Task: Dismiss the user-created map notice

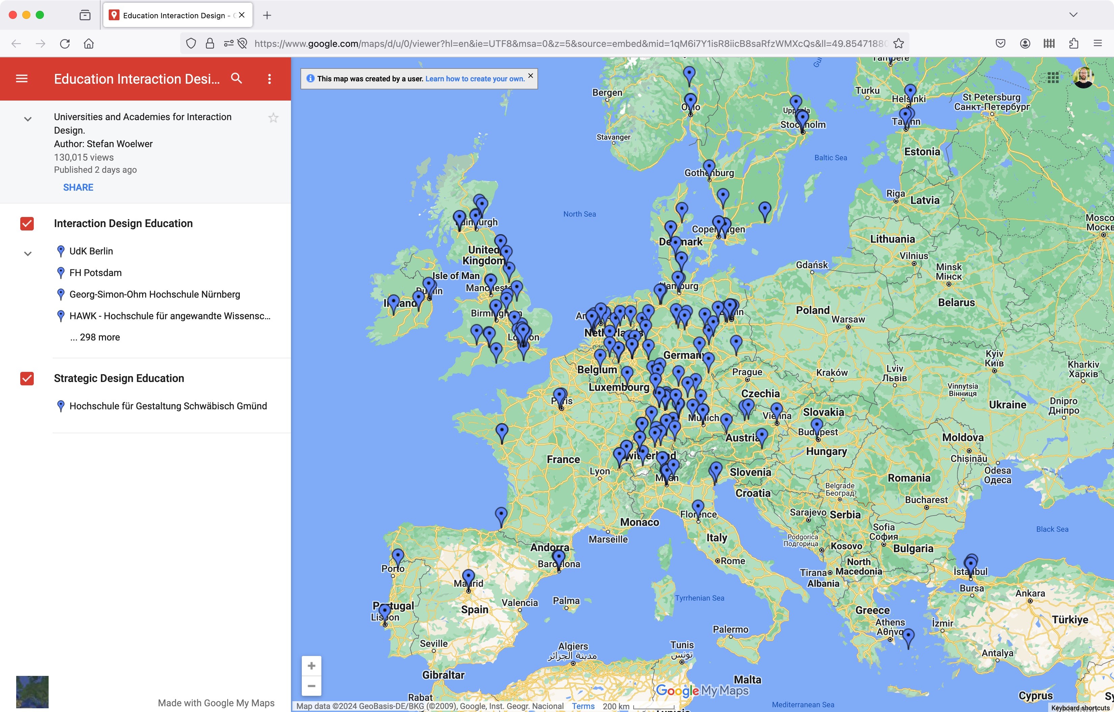Action: [531, 75]
